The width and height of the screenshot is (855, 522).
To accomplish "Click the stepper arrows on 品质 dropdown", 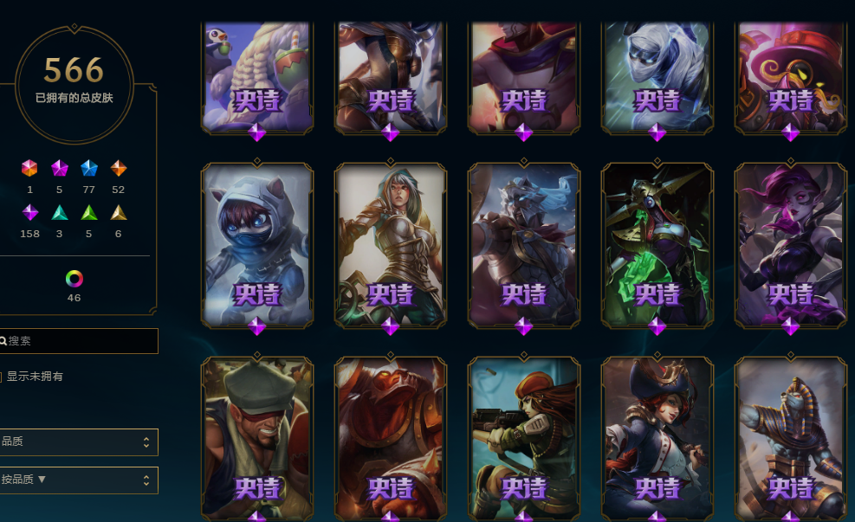I will tap(146, 441).
